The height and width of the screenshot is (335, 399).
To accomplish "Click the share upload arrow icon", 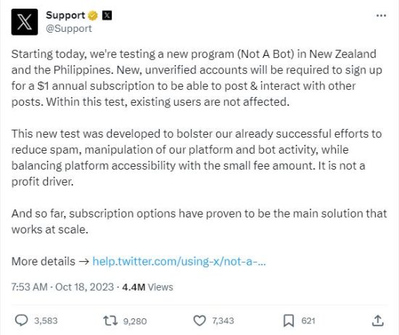I will (x=378, y=320).
